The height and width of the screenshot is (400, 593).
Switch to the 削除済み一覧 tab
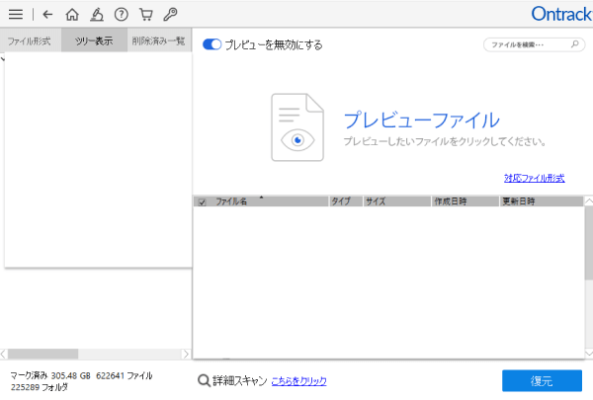click(158, 41)
